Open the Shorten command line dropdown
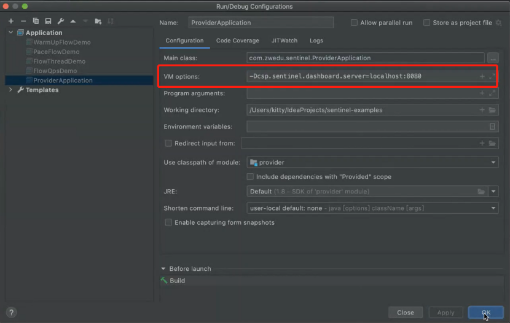The image size is (510, 323). coord(494,208)
